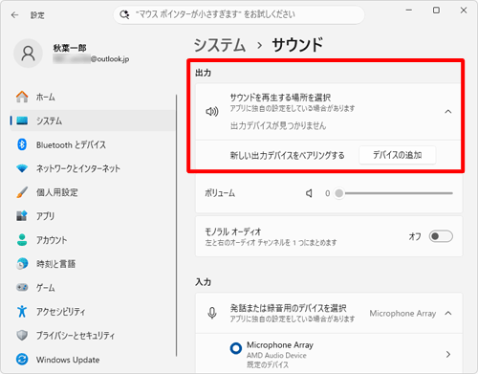Viewport: 478px width, 374px height.
Task: Open Bluetooth とデバイス settings
Action: 93,144
